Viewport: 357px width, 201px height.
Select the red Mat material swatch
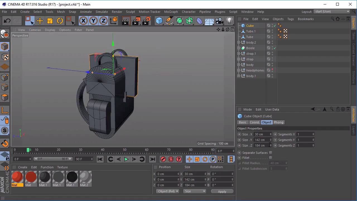pyautogui.click(x=17, y=178)
